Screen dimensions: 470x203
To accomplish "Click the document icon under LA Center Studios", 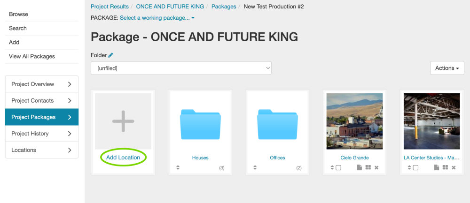I will (x=437, y=167).
